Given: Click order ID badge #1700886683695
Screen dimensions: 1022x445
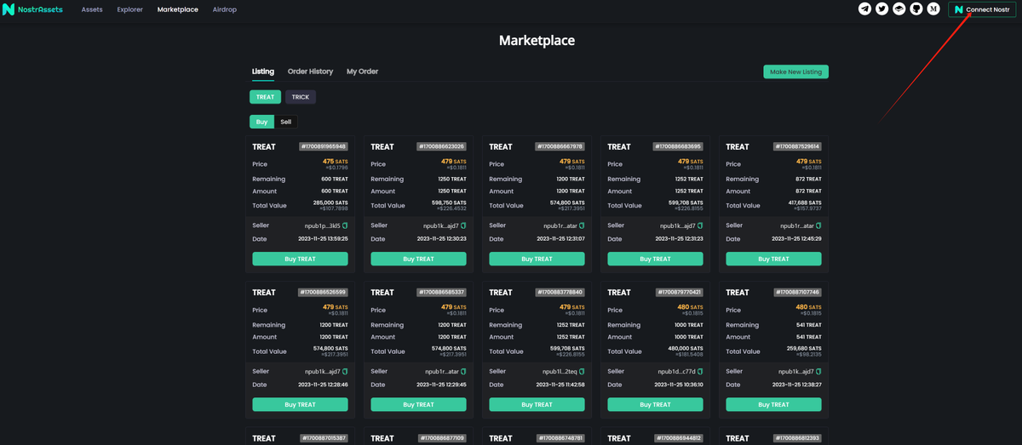Looking at the screenshot, I should coord(678,146).
